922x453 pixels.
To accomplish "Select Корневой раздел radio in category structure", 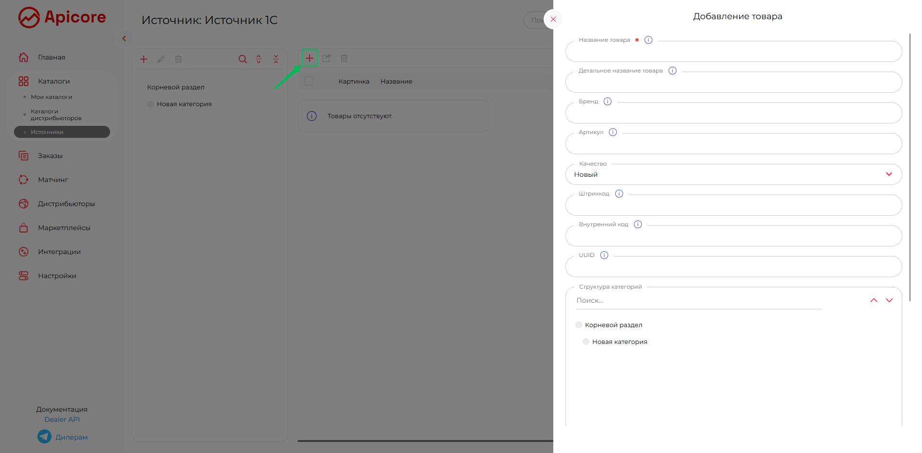I will (x=579, y=325).
